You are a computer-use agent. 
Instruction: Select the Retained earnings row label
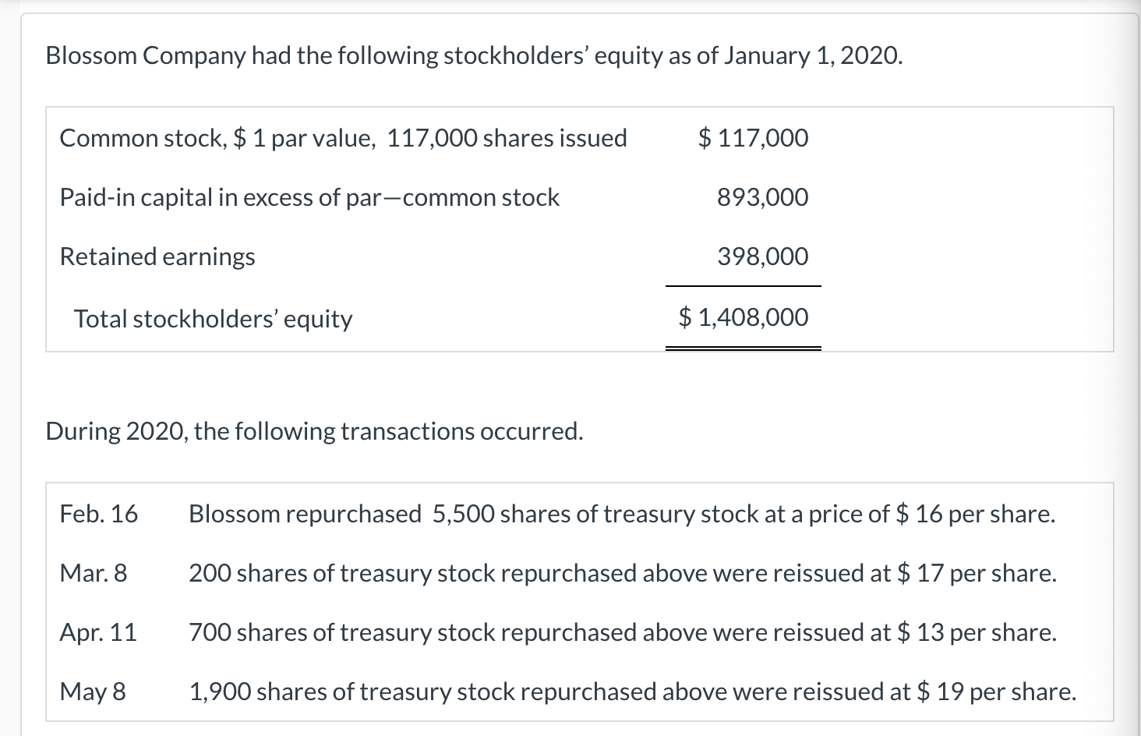pyautogui.click(x=157, y=257)
